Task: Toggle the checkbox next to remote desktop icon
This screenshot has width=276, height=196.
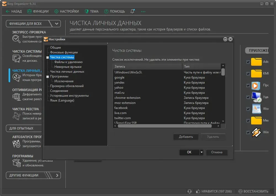Action: [248, 97]
